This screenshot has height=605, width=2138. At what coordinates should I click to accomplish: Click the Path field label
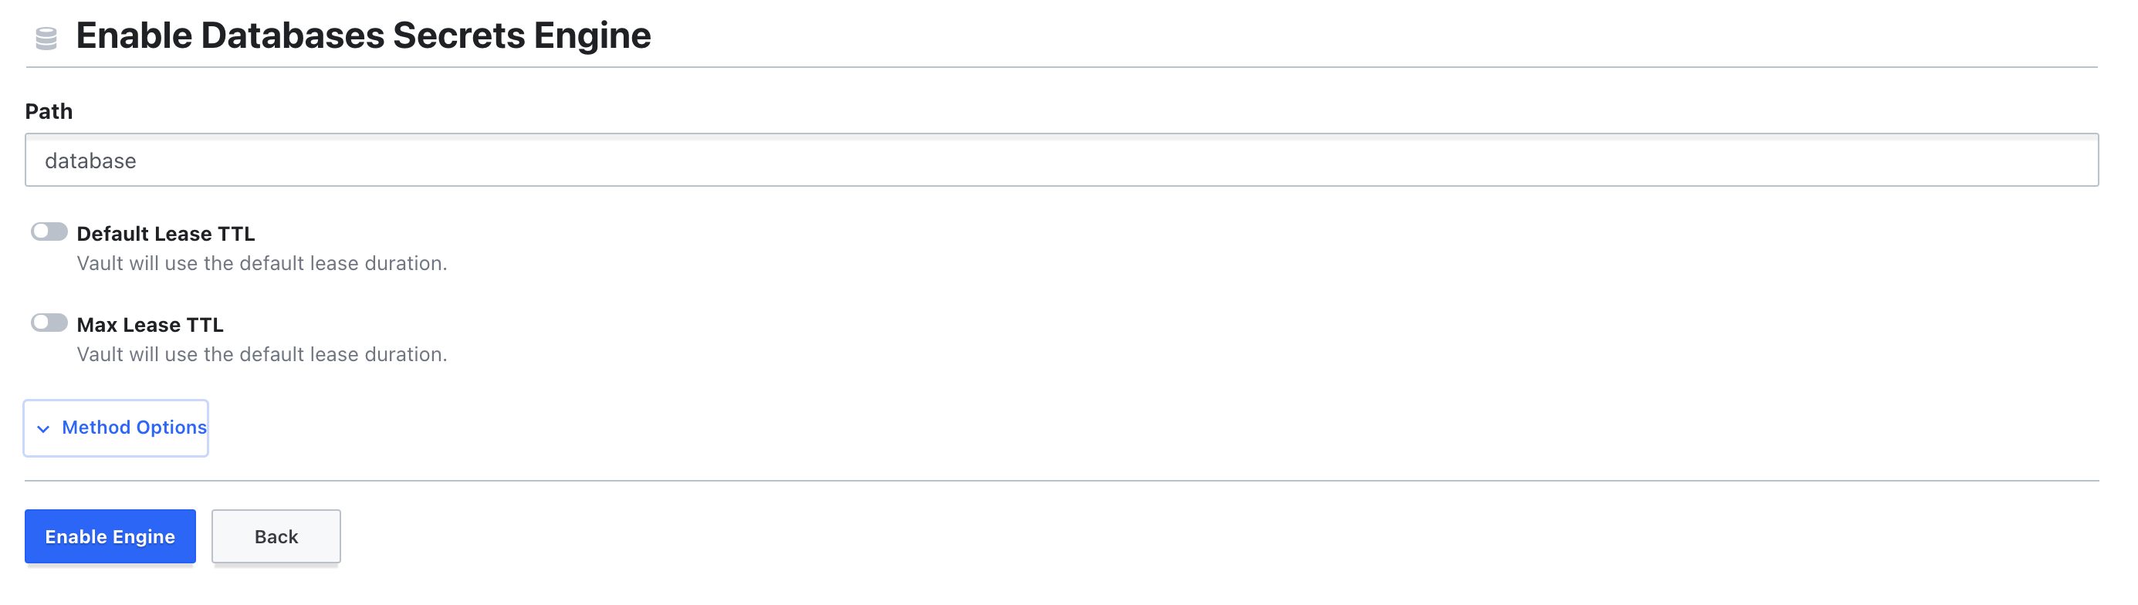pyautogui.click(x=49, y=111)
